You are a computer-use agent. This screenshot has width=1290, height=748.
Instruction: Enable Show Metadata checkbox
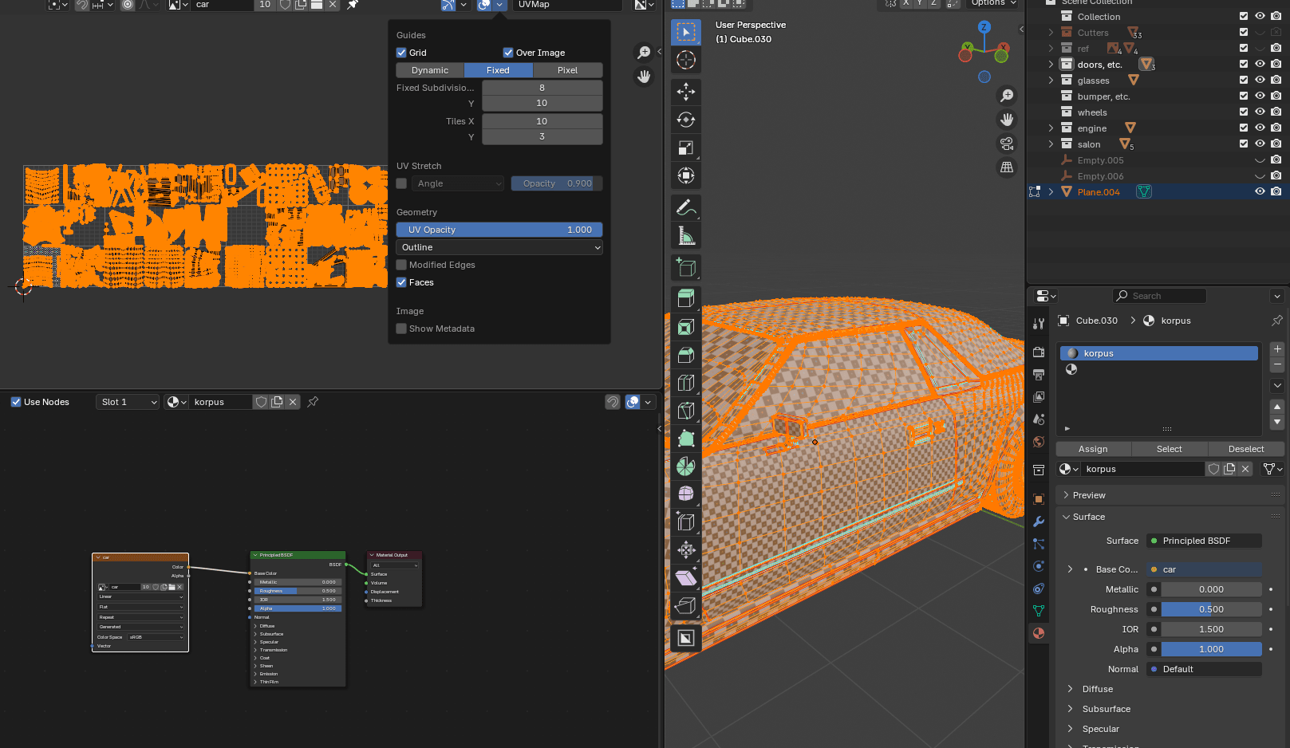click(x=402, y=329)
